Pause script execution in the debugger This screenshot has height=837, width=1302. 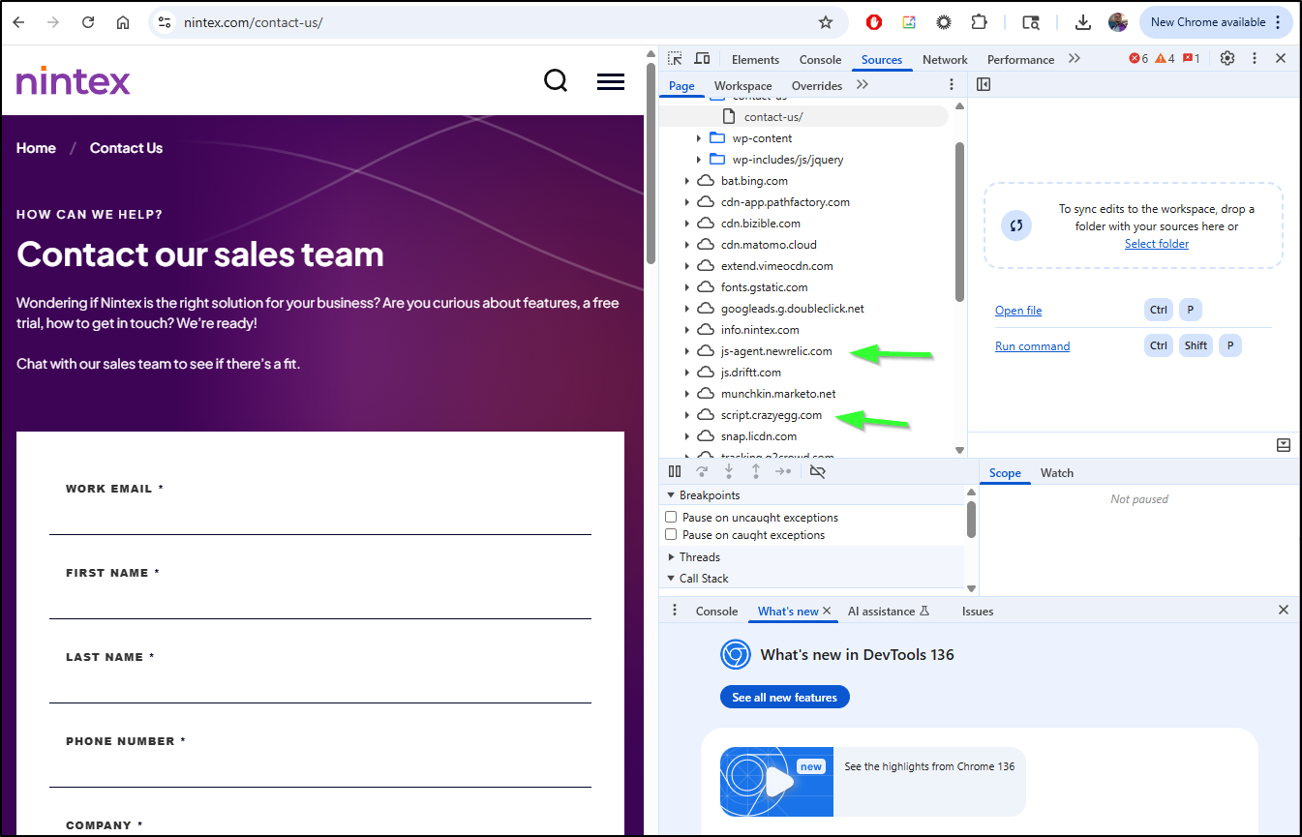point(676,472)
